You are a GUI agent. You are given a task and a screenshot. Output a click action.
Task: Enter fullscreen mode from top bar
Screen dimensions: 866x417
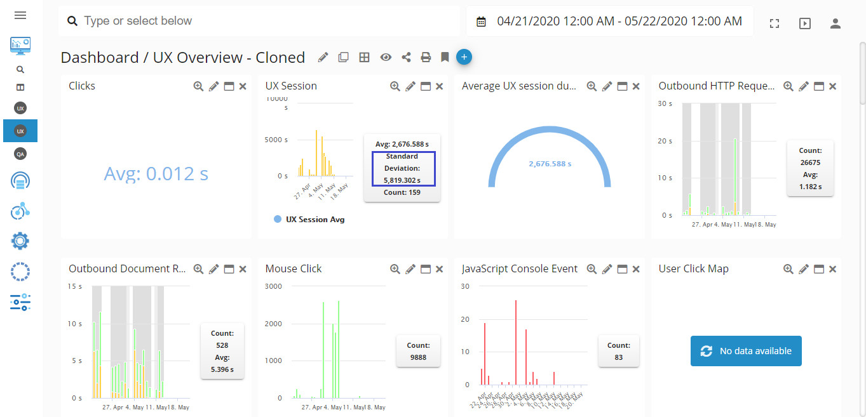774,23
